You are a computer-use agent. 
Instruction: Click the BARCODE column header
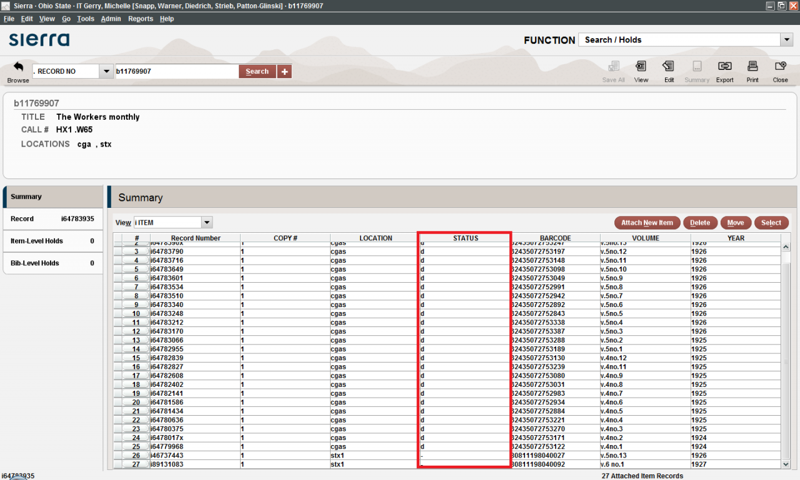tap(556, 238)
